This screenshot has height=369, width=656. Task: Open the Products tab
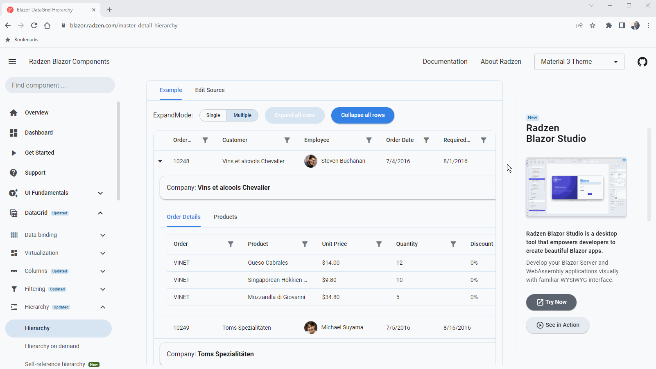pyautogui.click(x=225, y=217)
